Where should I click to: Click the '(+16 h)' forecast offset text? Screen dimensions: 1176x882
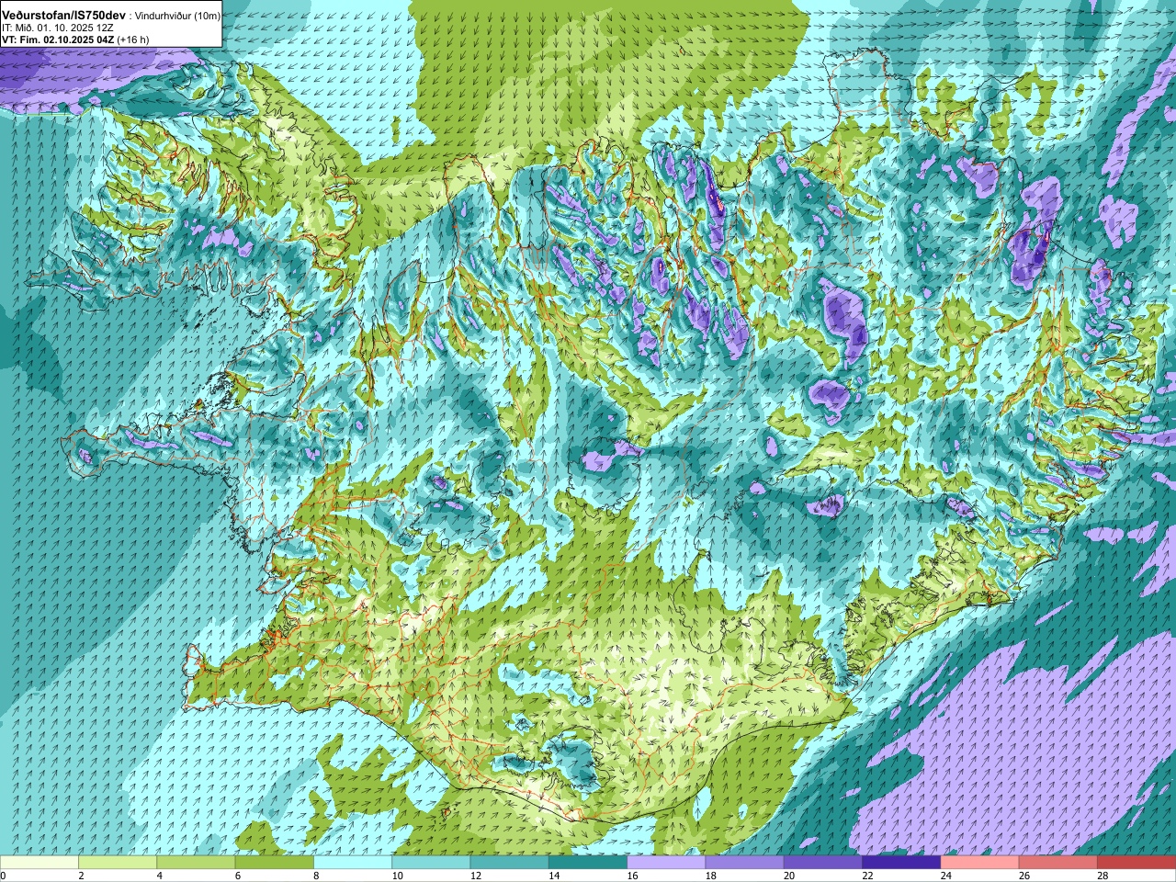pos(133,40)
